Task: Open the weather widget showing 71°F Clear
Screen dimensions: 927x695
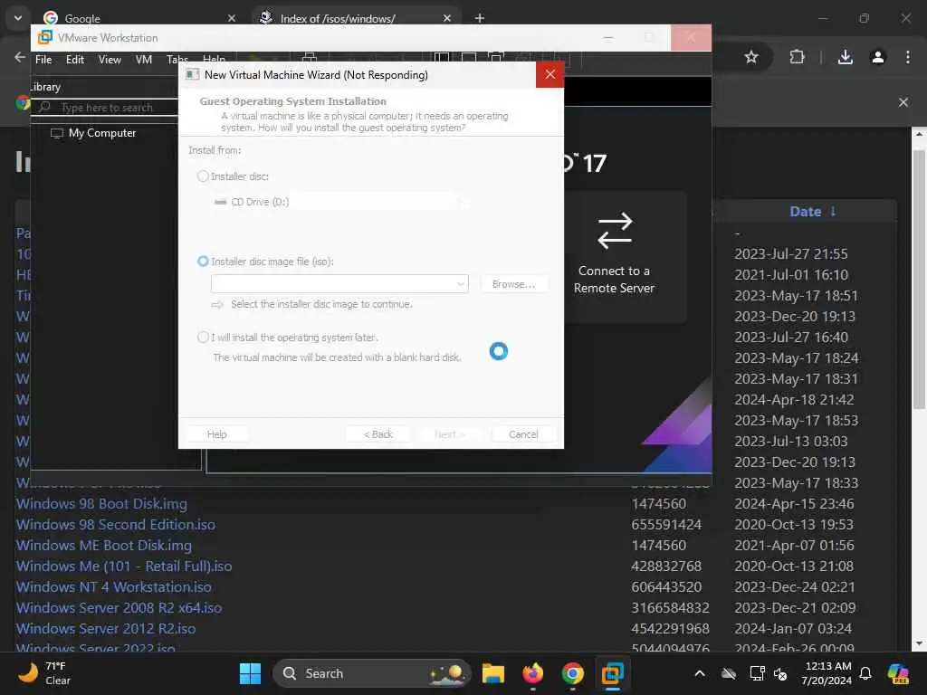Action: 44,673
